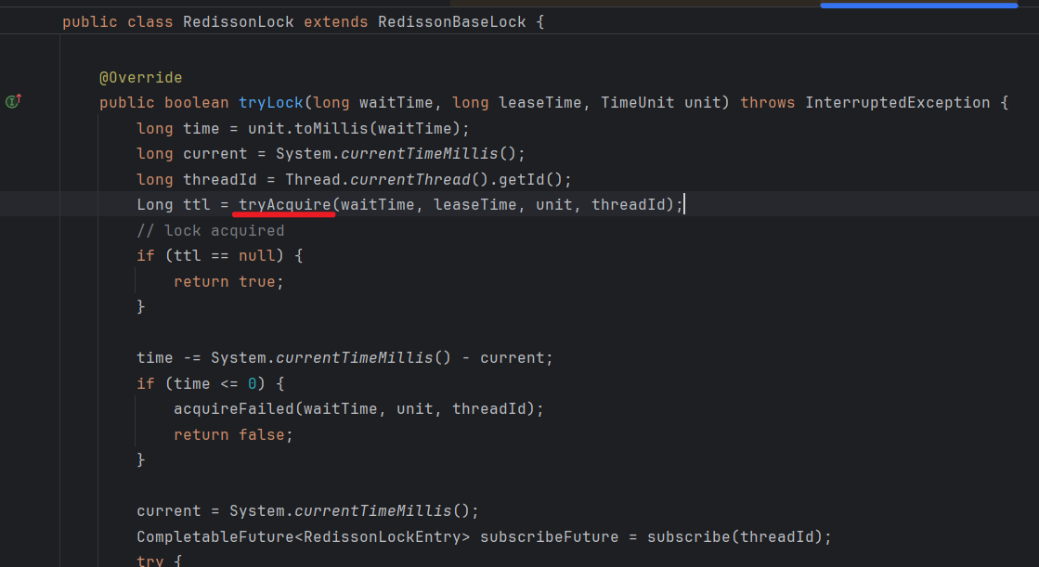Click InterruptedException in the throws clause
The image size is (1039, 567).
[x=898, y=103]
